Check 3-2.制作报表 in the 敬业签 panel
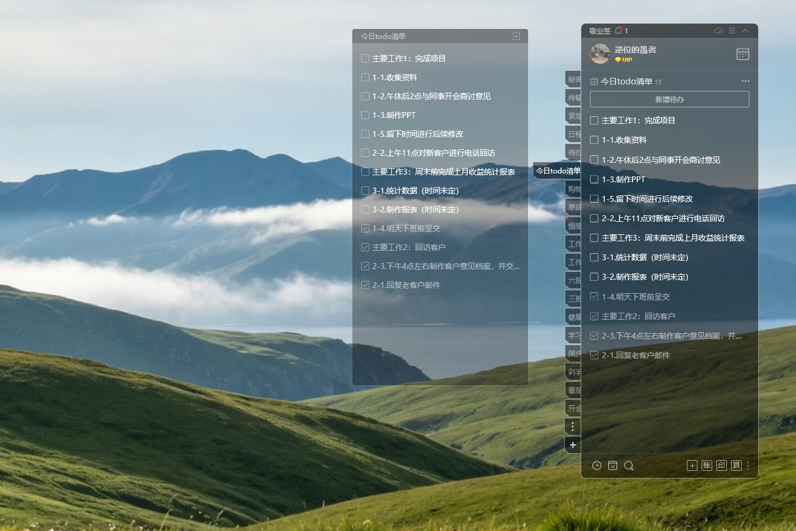The image size is (796, 531). click(x=594, y=277)
